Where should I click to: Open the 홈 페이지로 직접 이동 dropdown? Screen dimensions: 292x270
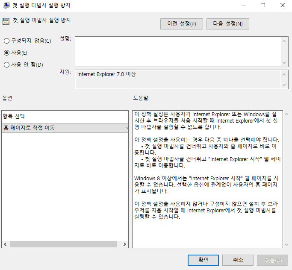coord(65,128)
